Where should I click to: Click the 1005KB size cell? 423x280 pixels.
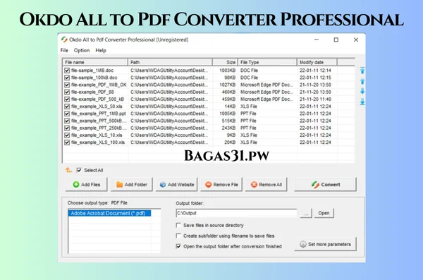228,114
